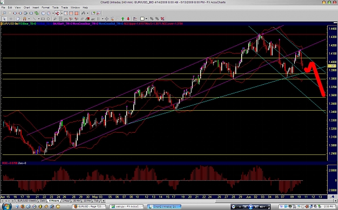Click the red down arrow marker icon
This screenshot has width=338, height=210.
(128, 19)
